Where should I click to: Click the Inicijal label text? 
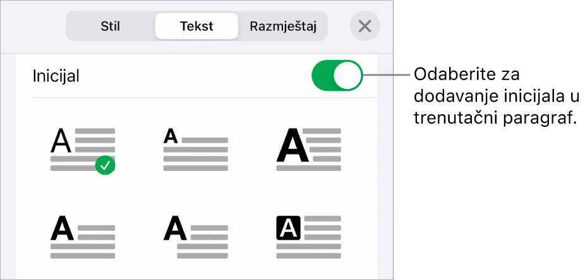coord(56,77)
